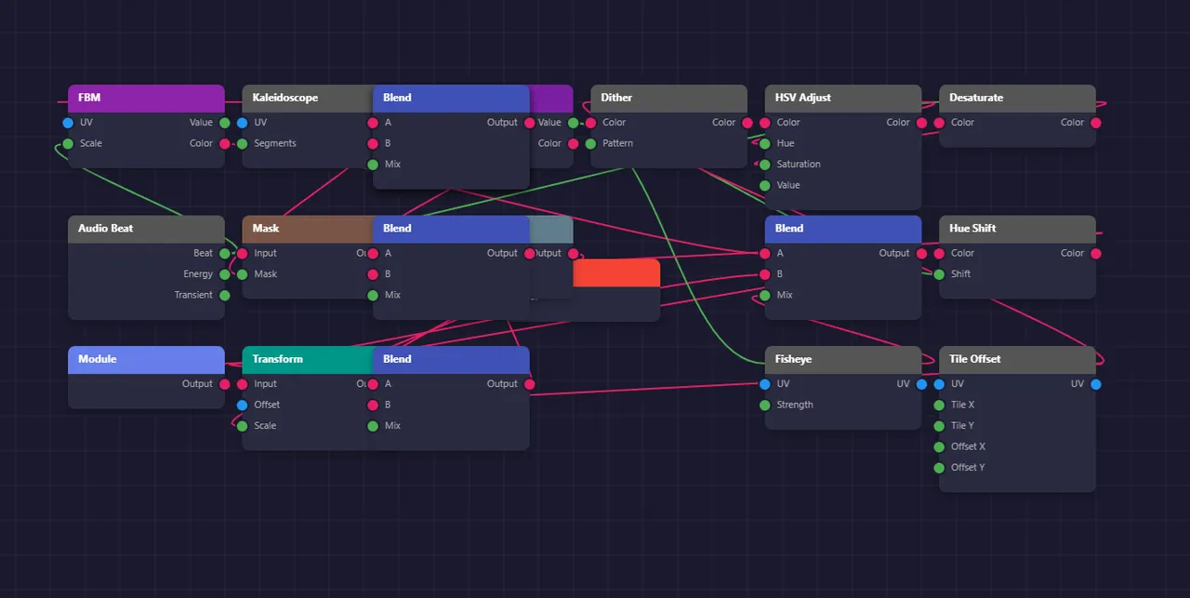Viewport: 1190px width, 598px height.
Task: Select the untitled red node header
Action: 616,273
